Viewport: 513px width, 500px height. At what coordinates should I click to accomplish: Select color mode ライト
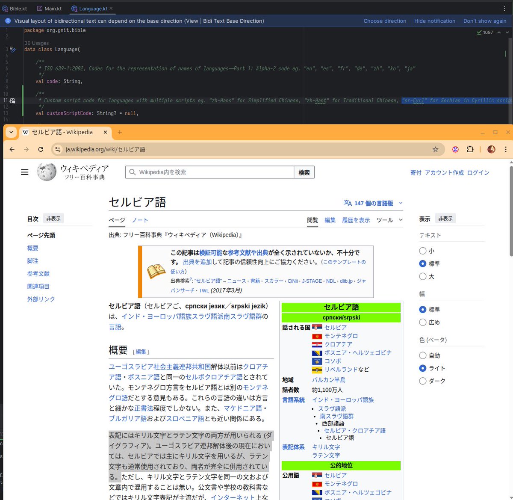click(423, 368)
